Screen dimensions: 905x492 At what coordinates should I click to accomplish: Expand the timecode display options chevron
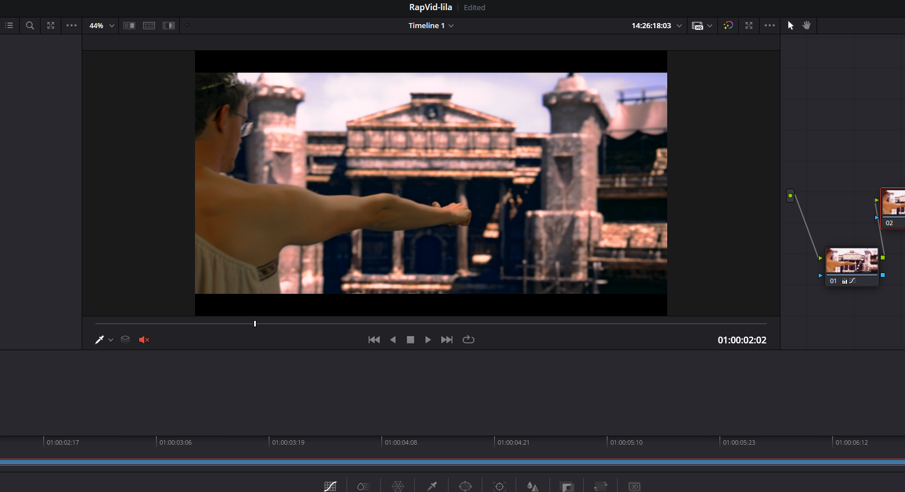point(679,26)
